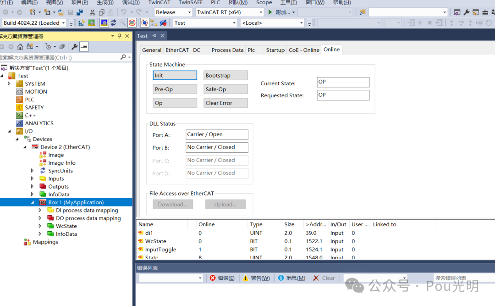Click the Solution Explorer search field
The height and width of the screenshot is (306, 495).
pos(59,57)
